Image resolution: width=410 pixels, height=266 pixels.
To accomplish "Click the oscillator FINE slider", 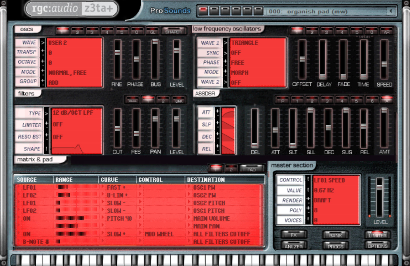I will (x=117, y=59).
